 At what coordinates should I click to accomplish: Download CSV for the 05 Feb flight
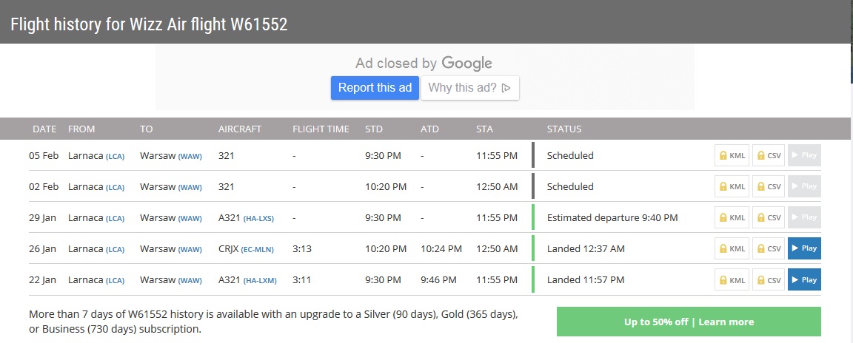[x=769, y=155]
